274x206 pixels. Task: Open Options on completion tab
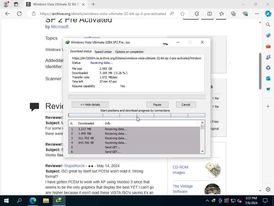click(x=129, y=52)
